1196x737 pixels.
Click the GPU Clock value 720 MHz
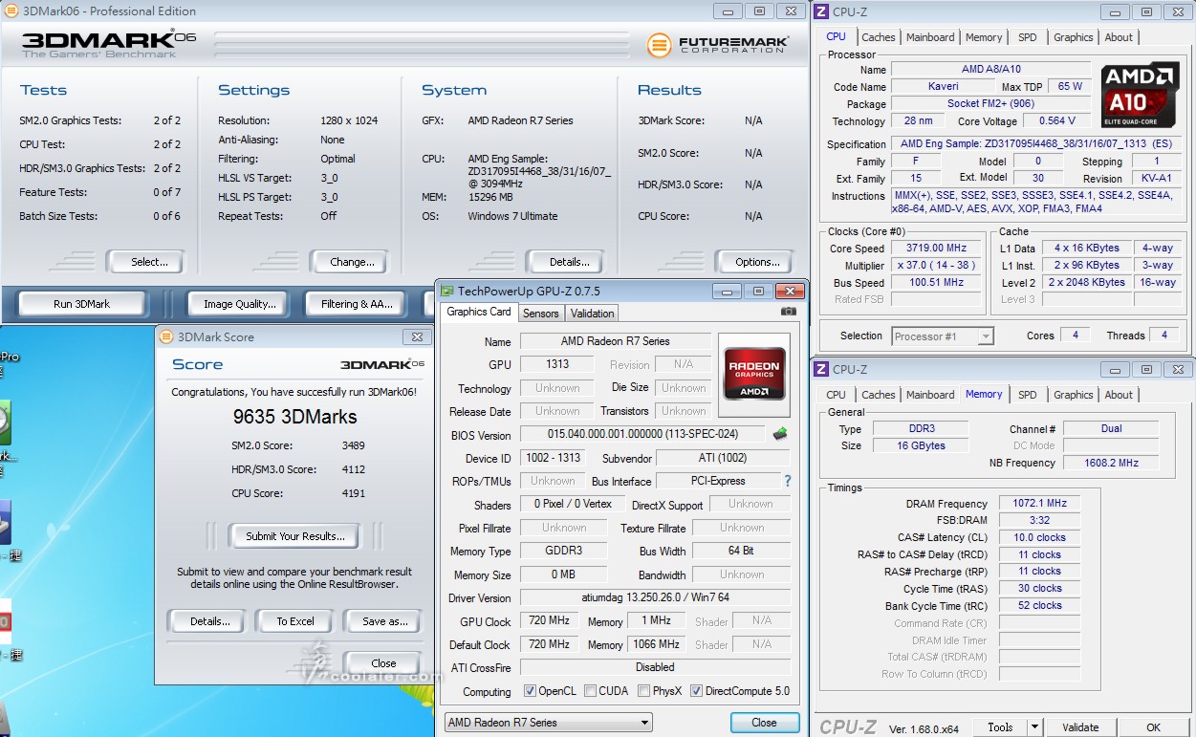click(549, 621)
